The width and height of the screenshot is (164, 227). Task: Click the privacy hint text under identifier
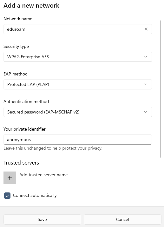tap(53, 148)
